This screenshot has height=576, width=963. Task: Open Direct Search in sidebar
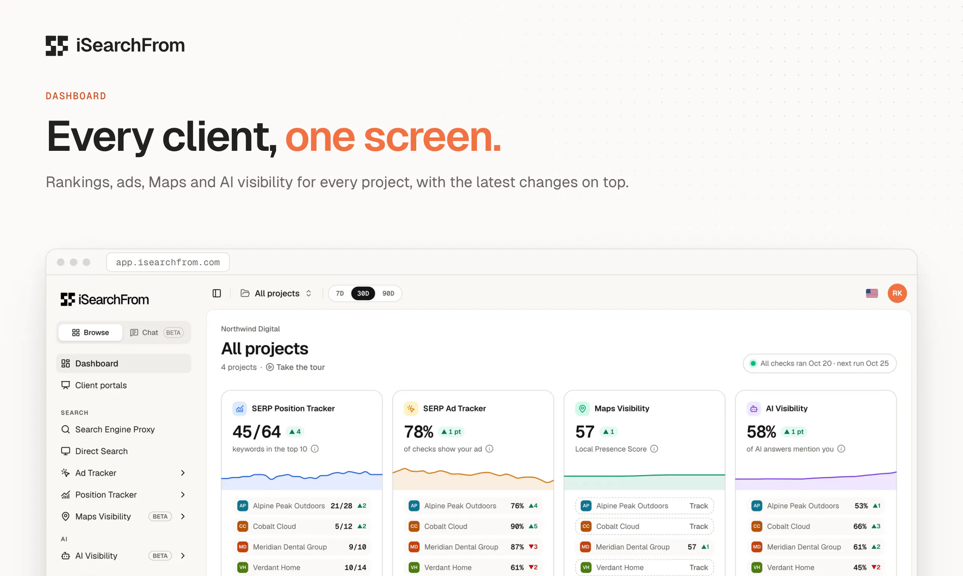[x=124, y=451]
